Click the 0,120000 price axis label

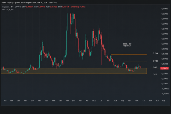tap(165, 64)
